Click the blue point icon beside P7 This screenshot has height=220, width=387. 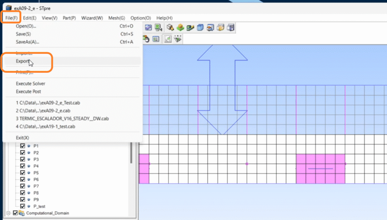click(x=29, y=186)
